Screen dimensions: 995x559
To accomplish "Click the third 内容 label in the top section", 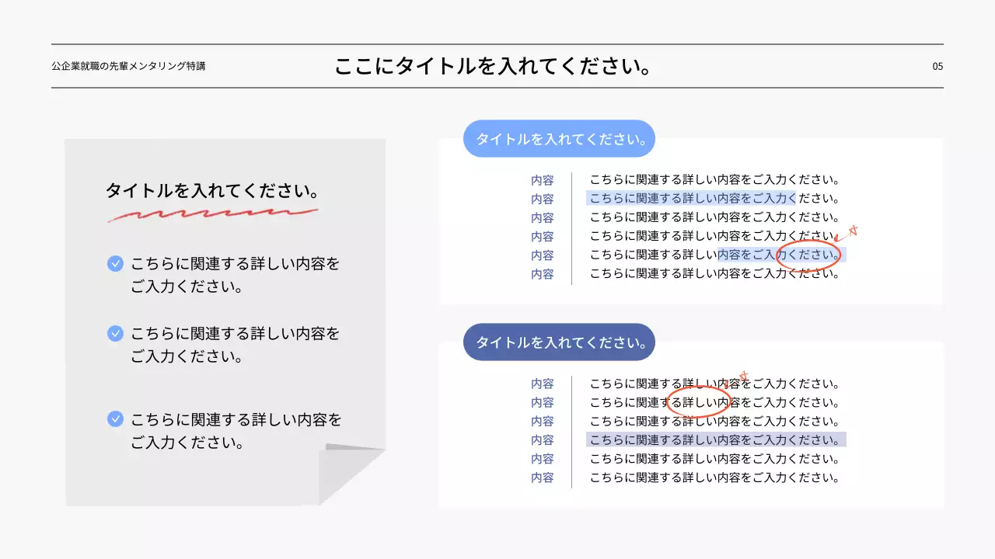I will 543,217.
